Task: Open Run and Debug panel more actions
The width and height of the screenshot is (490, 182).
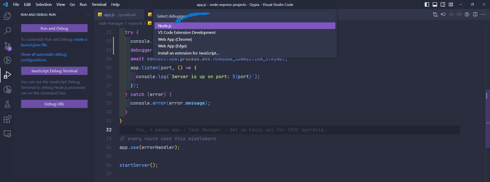Action: (87, 15)
